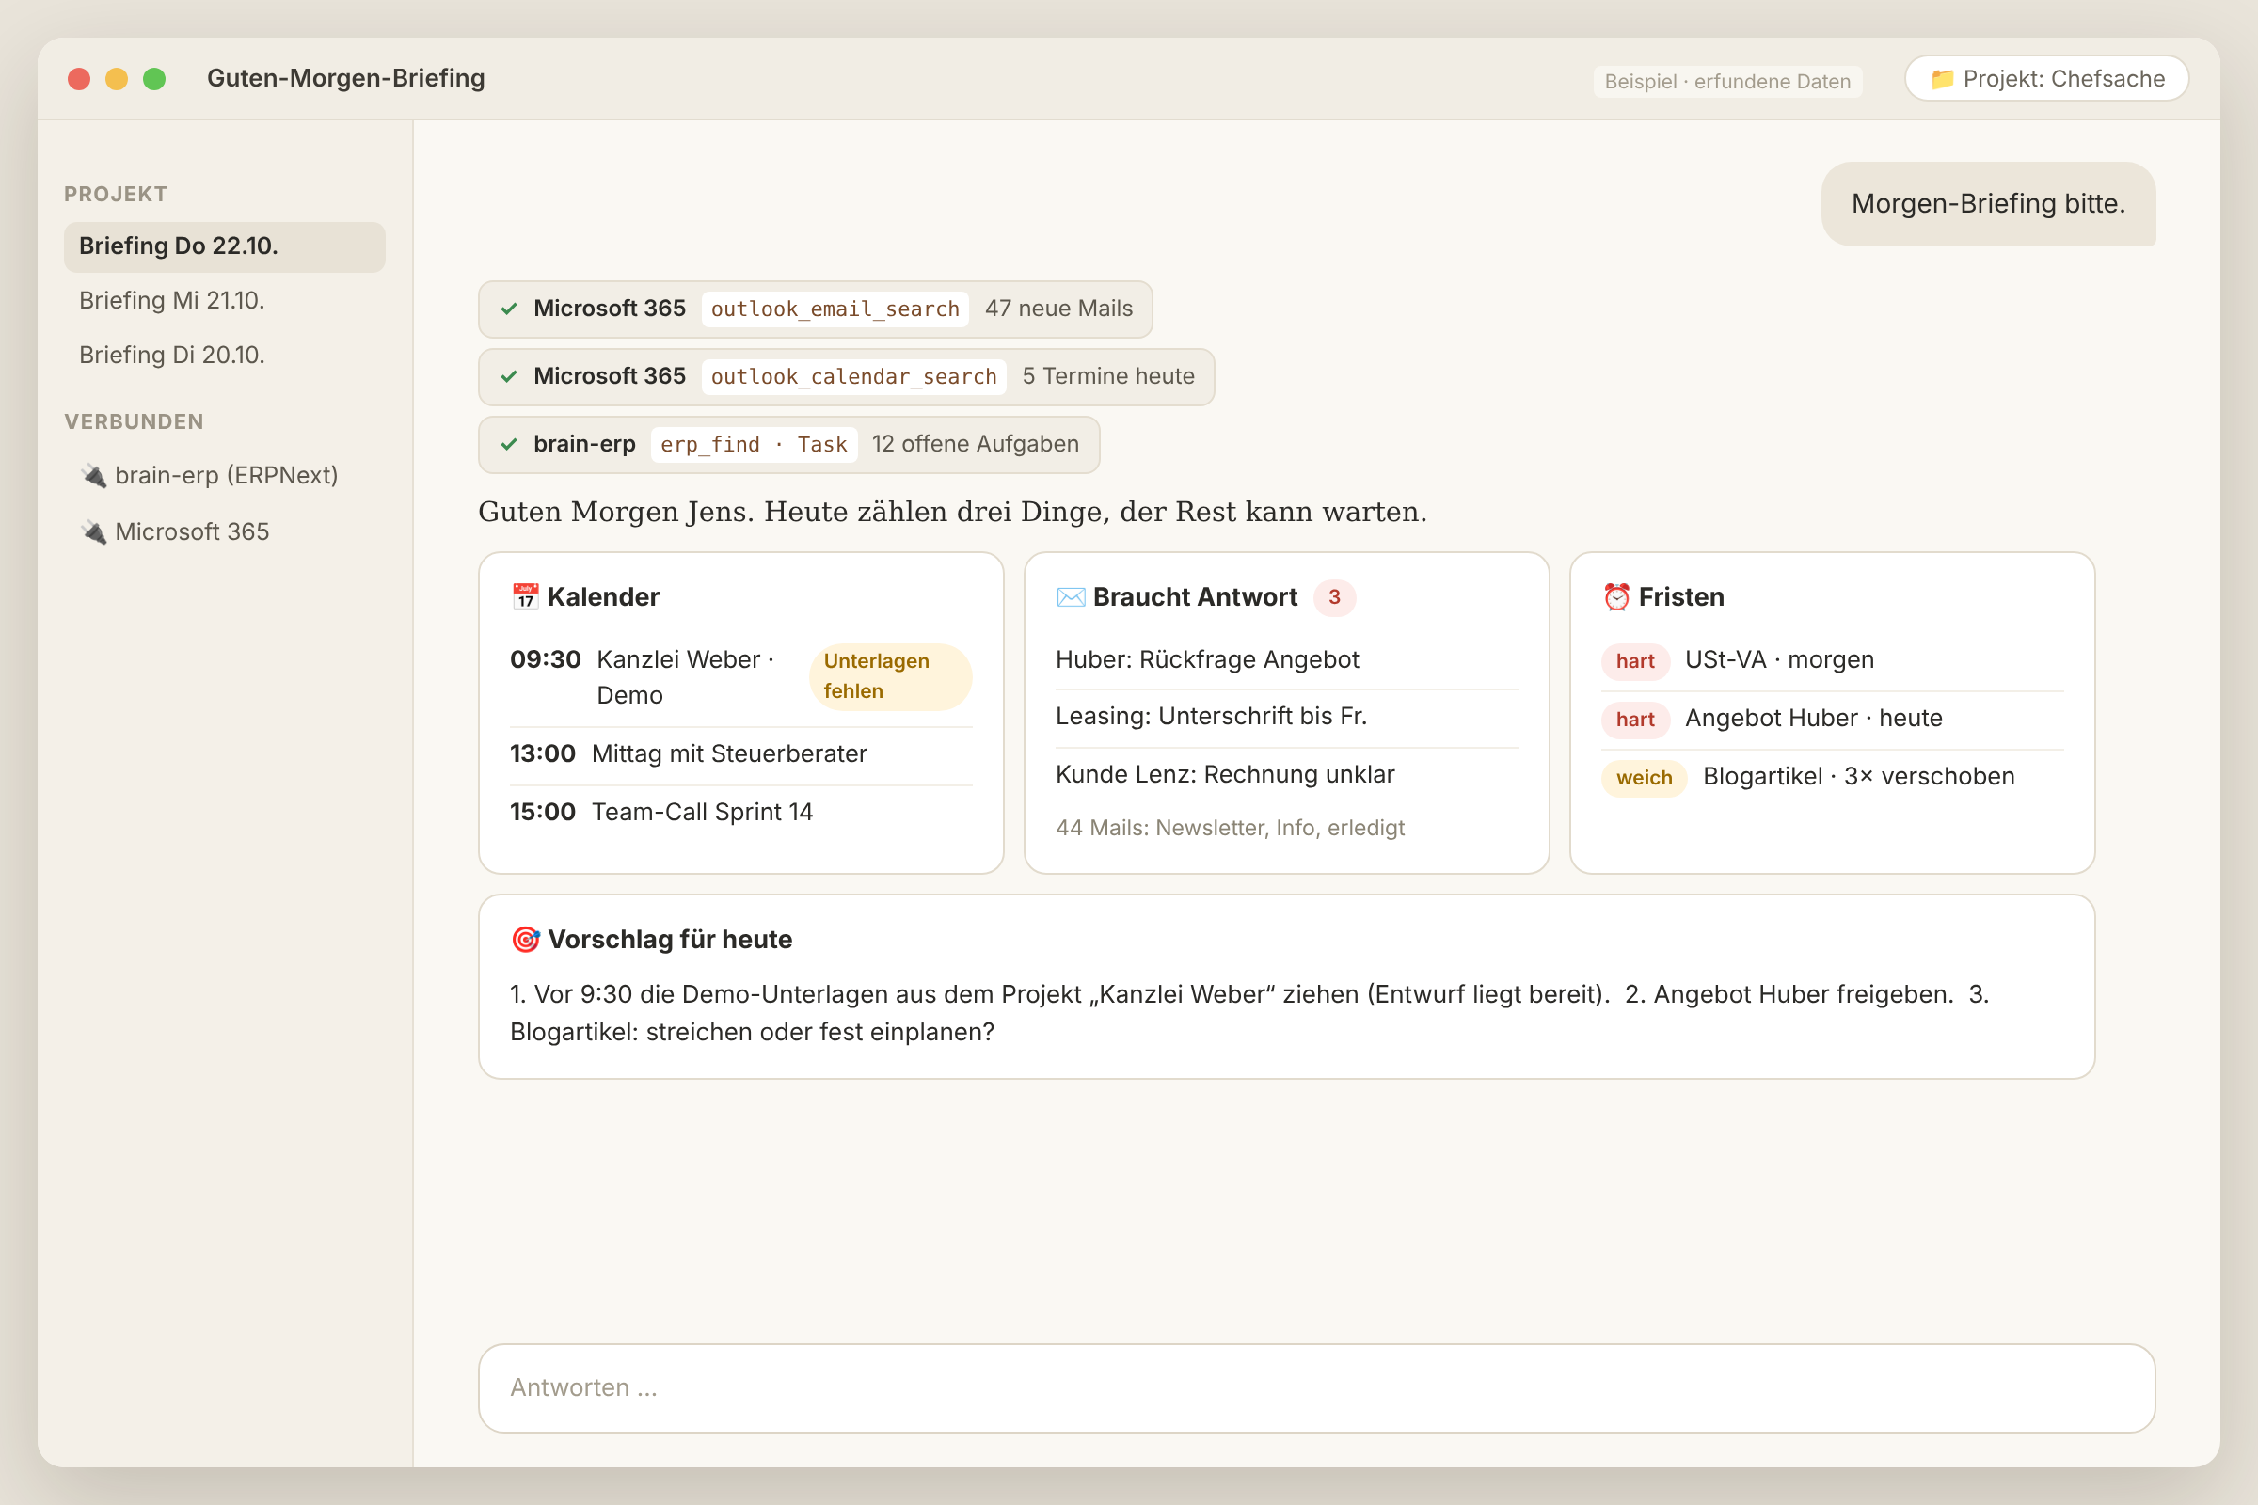2258x1505 pixels.
Task: Click the 'Morgen-Briefing bitte.' message bubble
Action: point(1987,203)
